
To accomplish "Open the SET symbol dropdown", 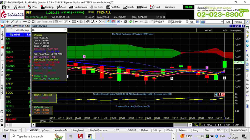I will 65,30.
